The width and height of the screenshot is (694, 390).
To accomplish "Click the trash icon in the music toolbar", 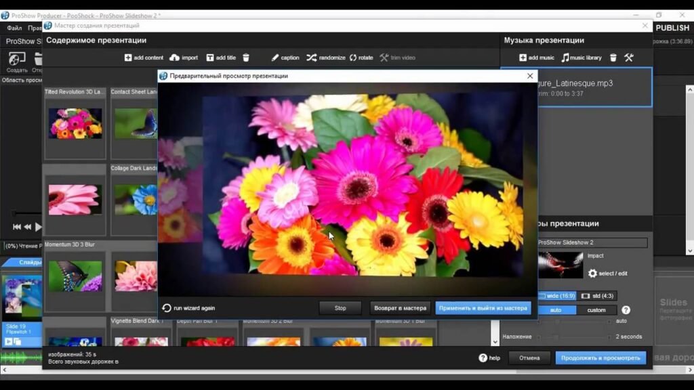I will tap(613, 58).
